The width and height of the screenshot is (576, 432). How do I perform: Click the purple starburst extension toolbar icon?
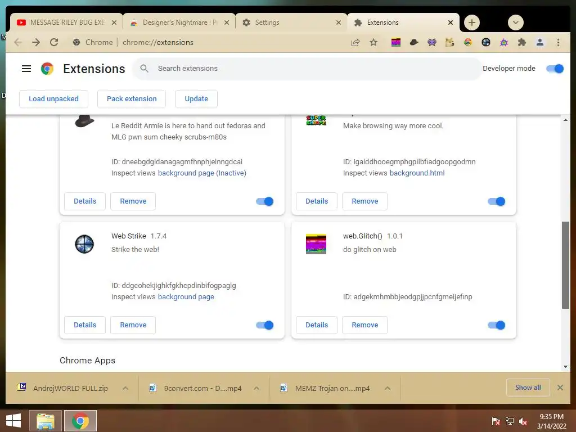tap(504, 43)
